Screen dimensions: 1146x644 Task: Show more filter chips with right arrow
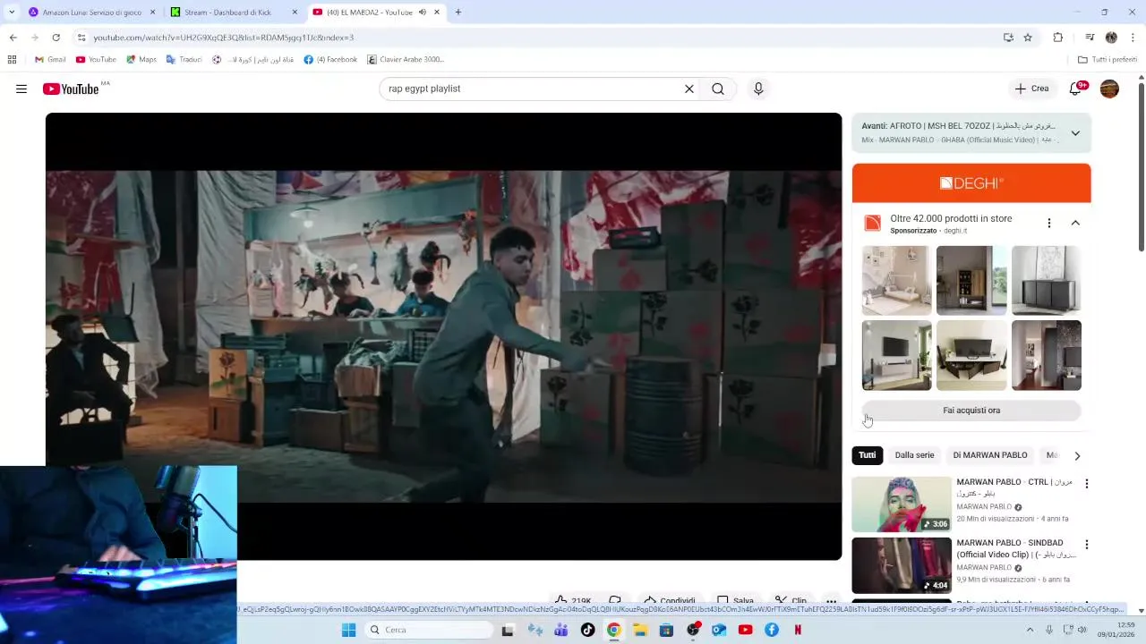(x=1077, y=455)
